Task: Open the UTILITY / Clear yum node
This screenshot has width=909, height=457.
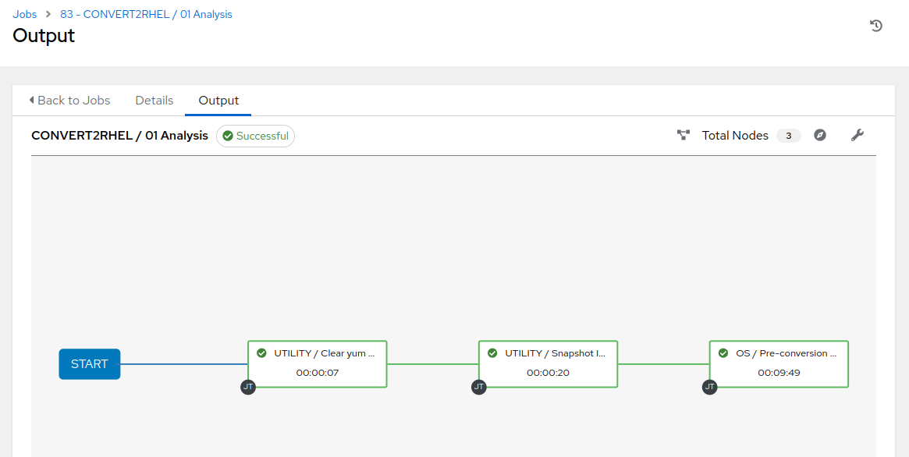Action: (317, 364)
